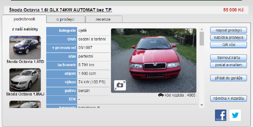Click the date 05/1997
253x127 pixels.
click(85, 48)
